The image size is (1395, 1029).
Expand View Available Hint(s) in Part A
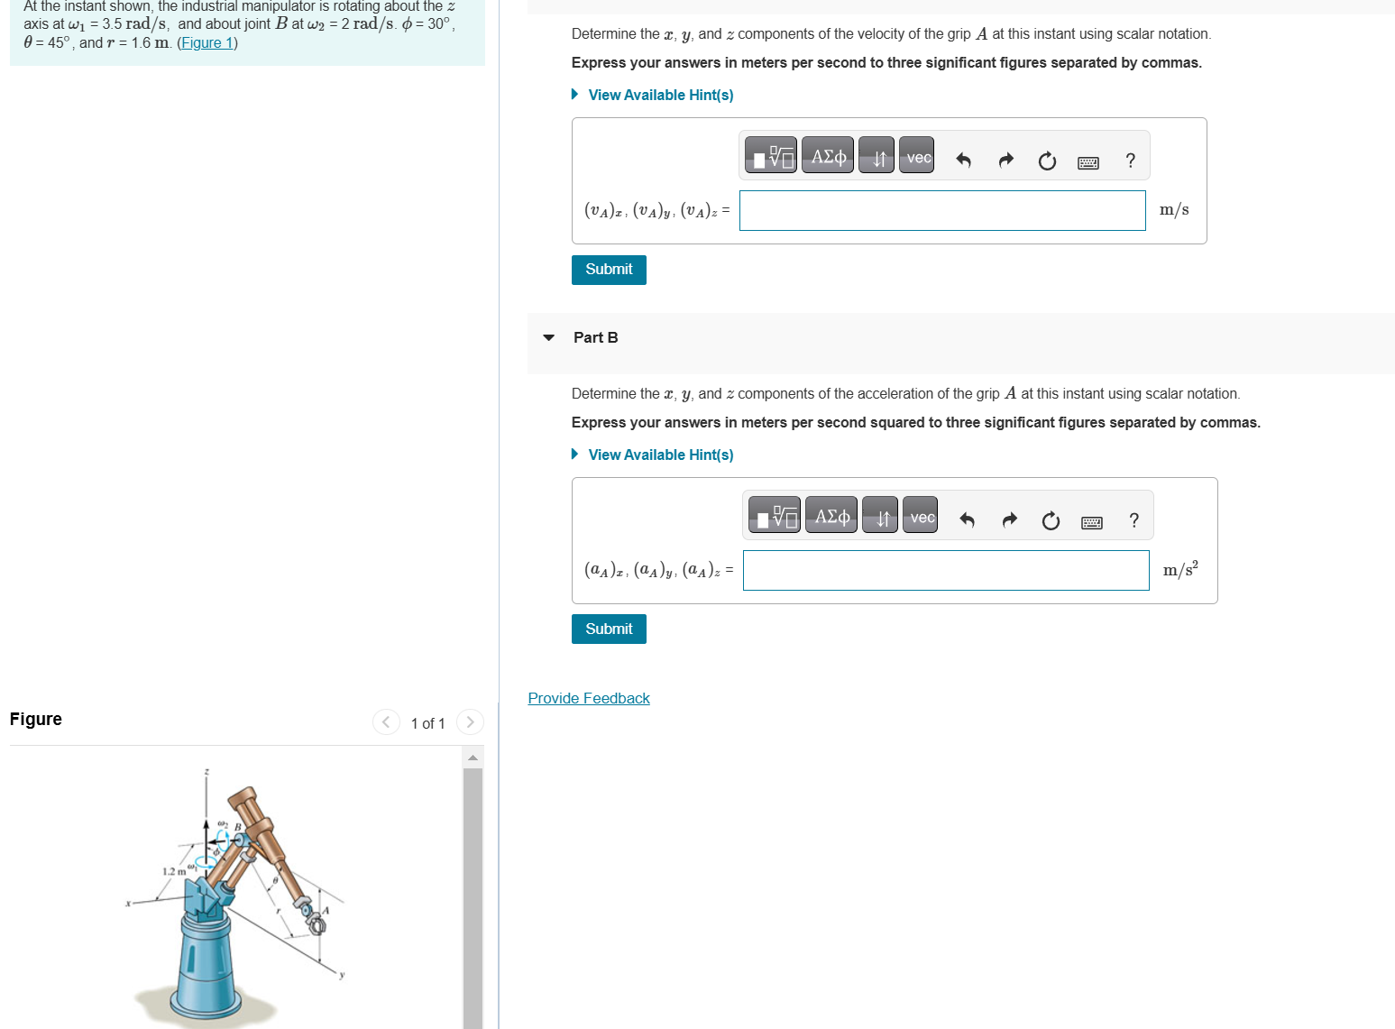[x=660, y=95]
